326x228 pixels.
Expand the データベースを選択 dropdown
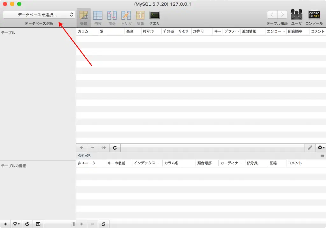pos(39,15)
